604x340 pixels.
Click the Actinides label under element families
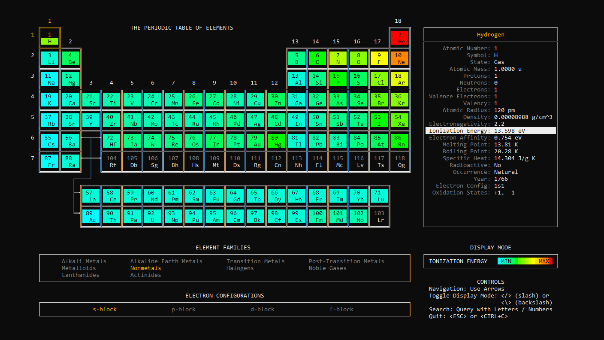point(145,275)
